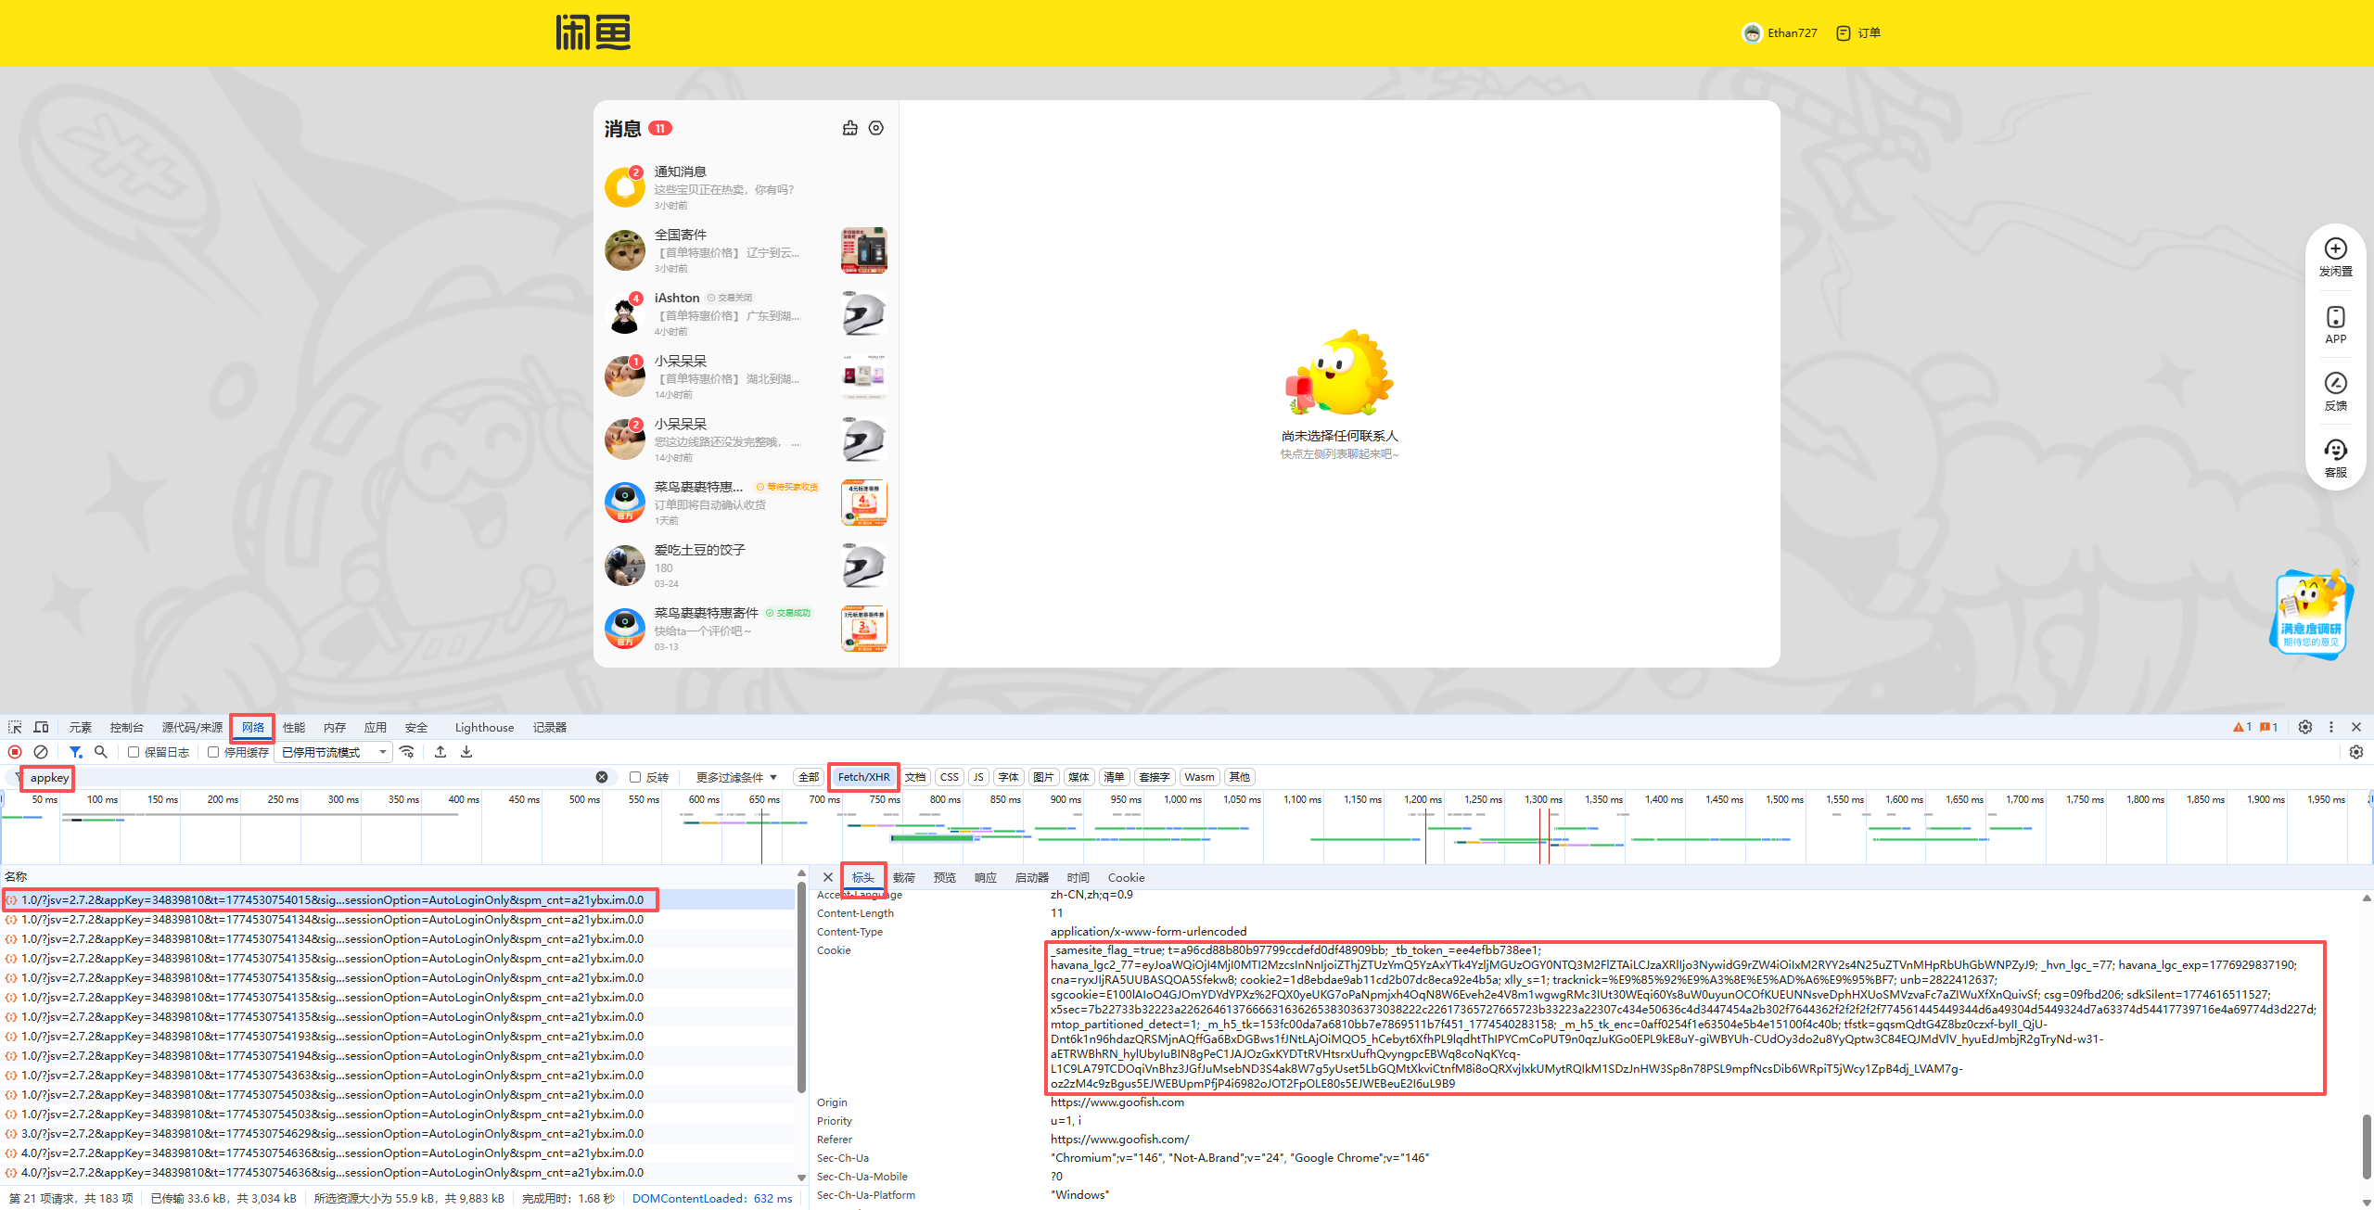Viewport: 2374px width, 1210px height.
Task: Open the throttling mode dropdown
Action: [x=334, y=752]
